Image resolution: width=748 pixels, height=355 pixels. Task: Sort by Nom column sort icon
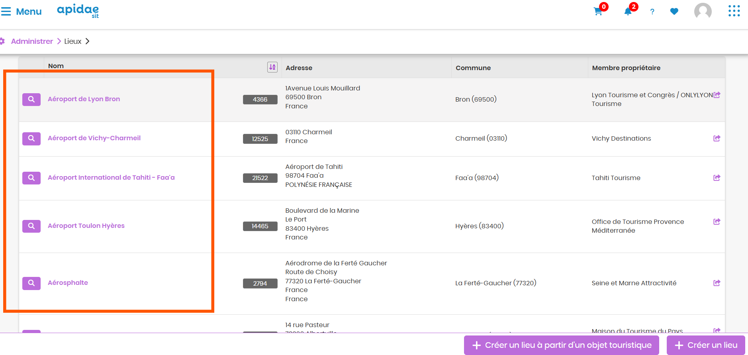point(272,67)
